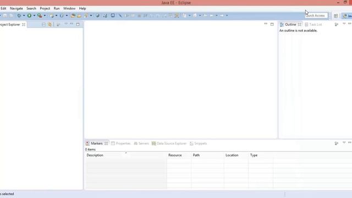The image size is (352, 198).
Task: Open the Run menu
Action: [57, 8]
